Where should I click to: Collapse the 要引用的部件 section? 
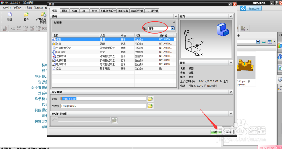click(x=231, y=113)
